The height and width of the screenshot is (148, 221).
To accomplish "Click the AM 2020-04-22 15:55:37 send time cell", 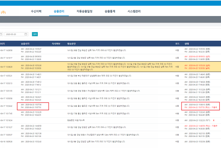I will (31, 49).
